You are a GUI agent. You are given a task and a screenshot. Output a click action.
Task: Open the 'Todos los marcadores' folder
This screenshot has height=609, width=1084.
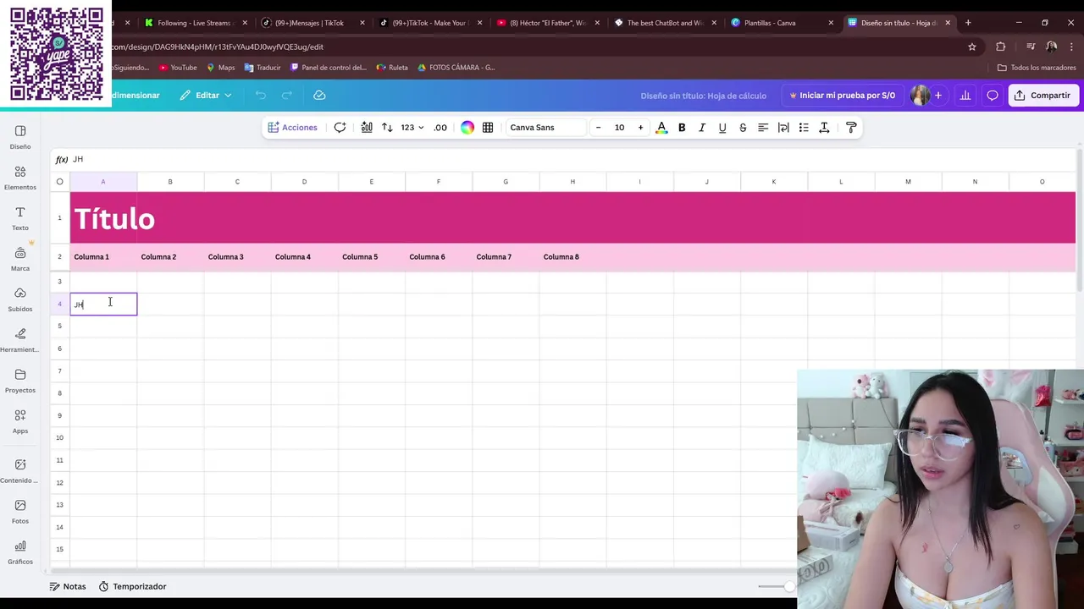click(x=1037, y=68)
